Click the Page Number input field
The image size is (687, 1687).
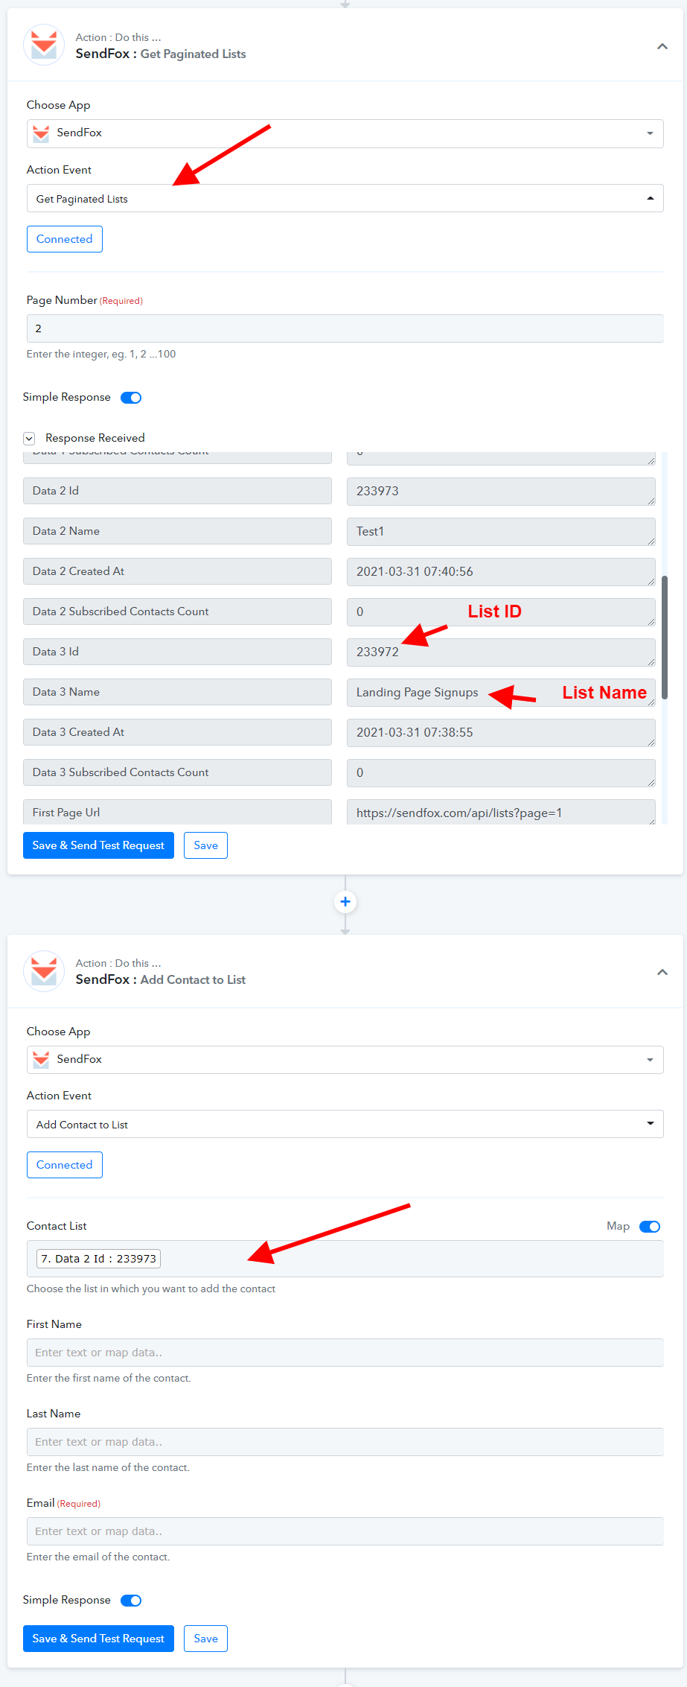[345, 328]
